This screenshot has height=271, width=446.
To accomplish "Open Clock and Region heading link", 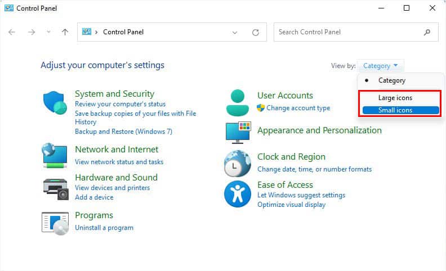I will pyautogui.click(x=291, y=157).
